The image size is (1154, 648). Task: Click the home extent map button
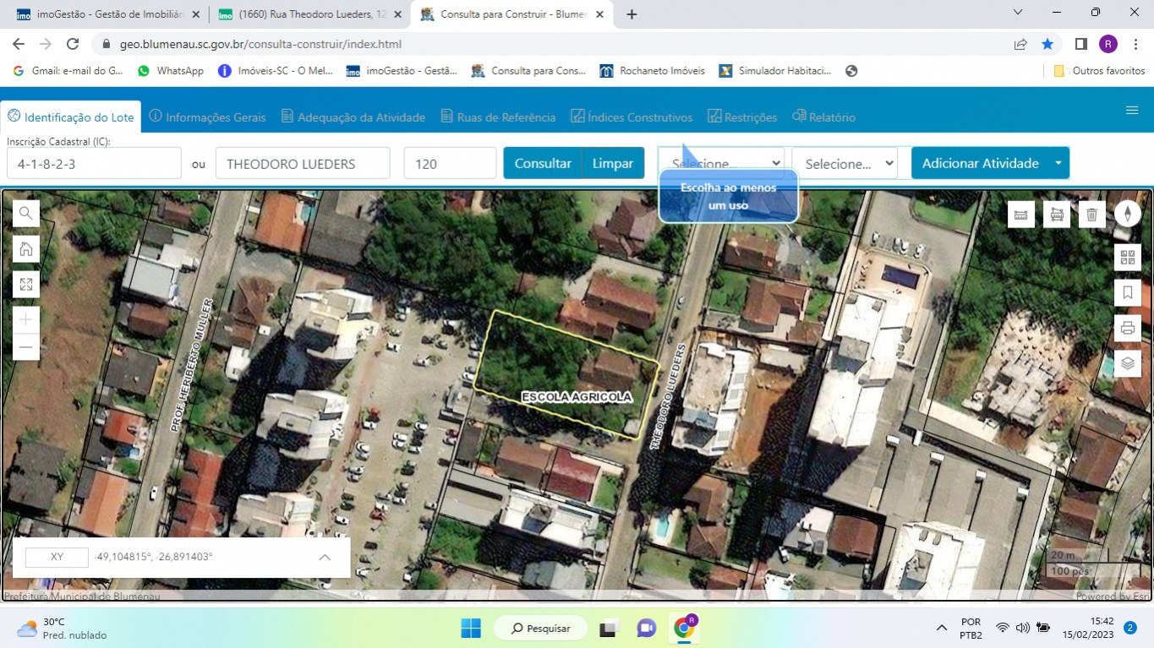[26, 249]
